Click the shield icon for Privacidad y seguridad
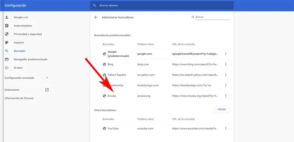294x142 pixels. tap(7, 34)
